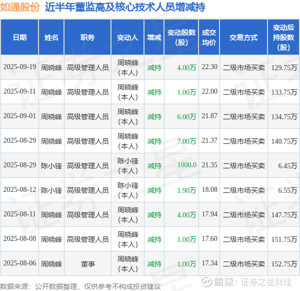Image resolution: width=300 pixels, height=291 pixels.
Task: Click the 日期 column header
Action: pos(19,37)
